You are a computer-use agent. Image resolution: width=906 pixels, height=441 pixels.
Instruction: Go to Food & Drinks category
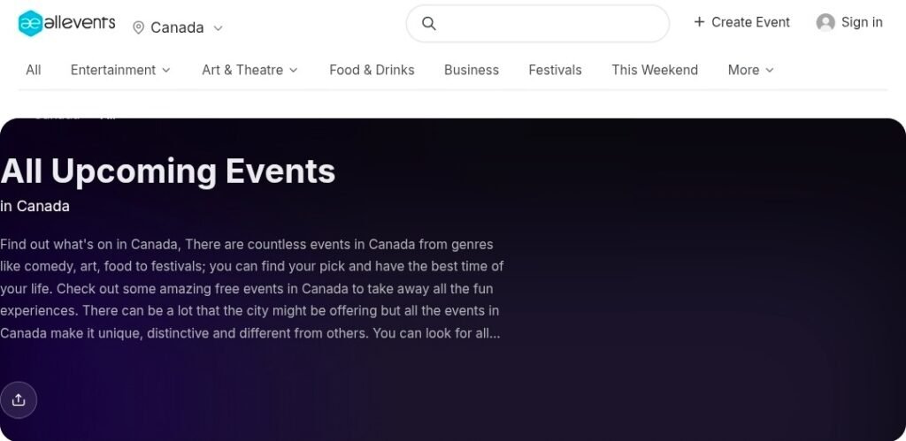click(x=372, y=70)
